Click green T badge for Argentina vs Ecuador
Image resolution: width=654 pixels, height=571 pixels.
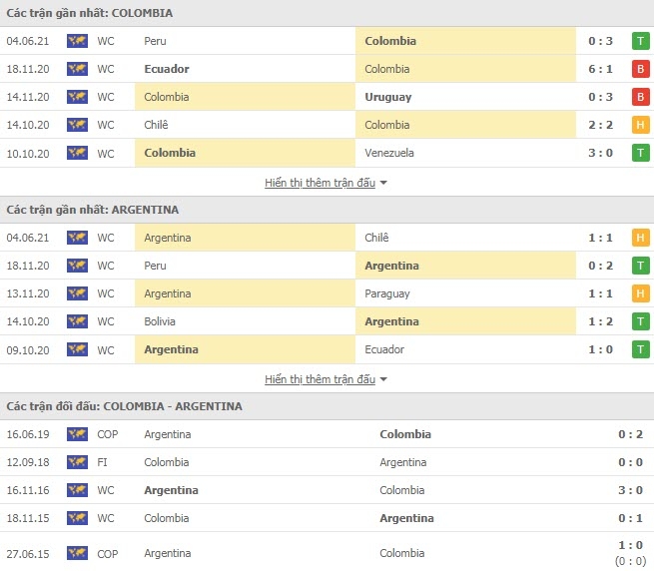point(641,349)
